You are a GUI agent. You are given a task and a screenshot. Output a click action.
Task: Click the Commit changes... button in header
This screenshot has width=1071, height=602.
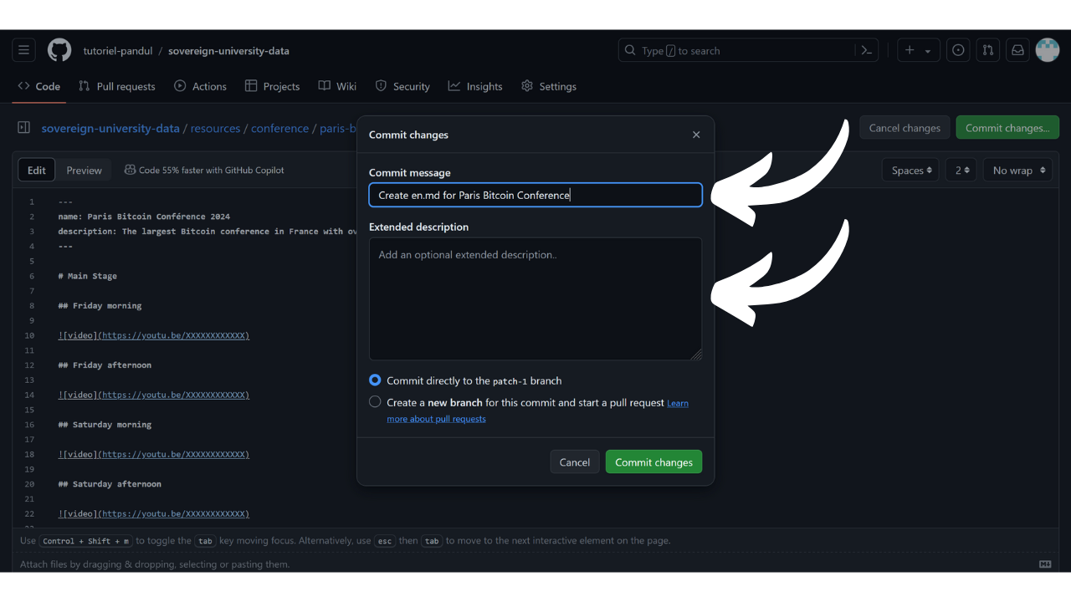[x=1007, y=128]
